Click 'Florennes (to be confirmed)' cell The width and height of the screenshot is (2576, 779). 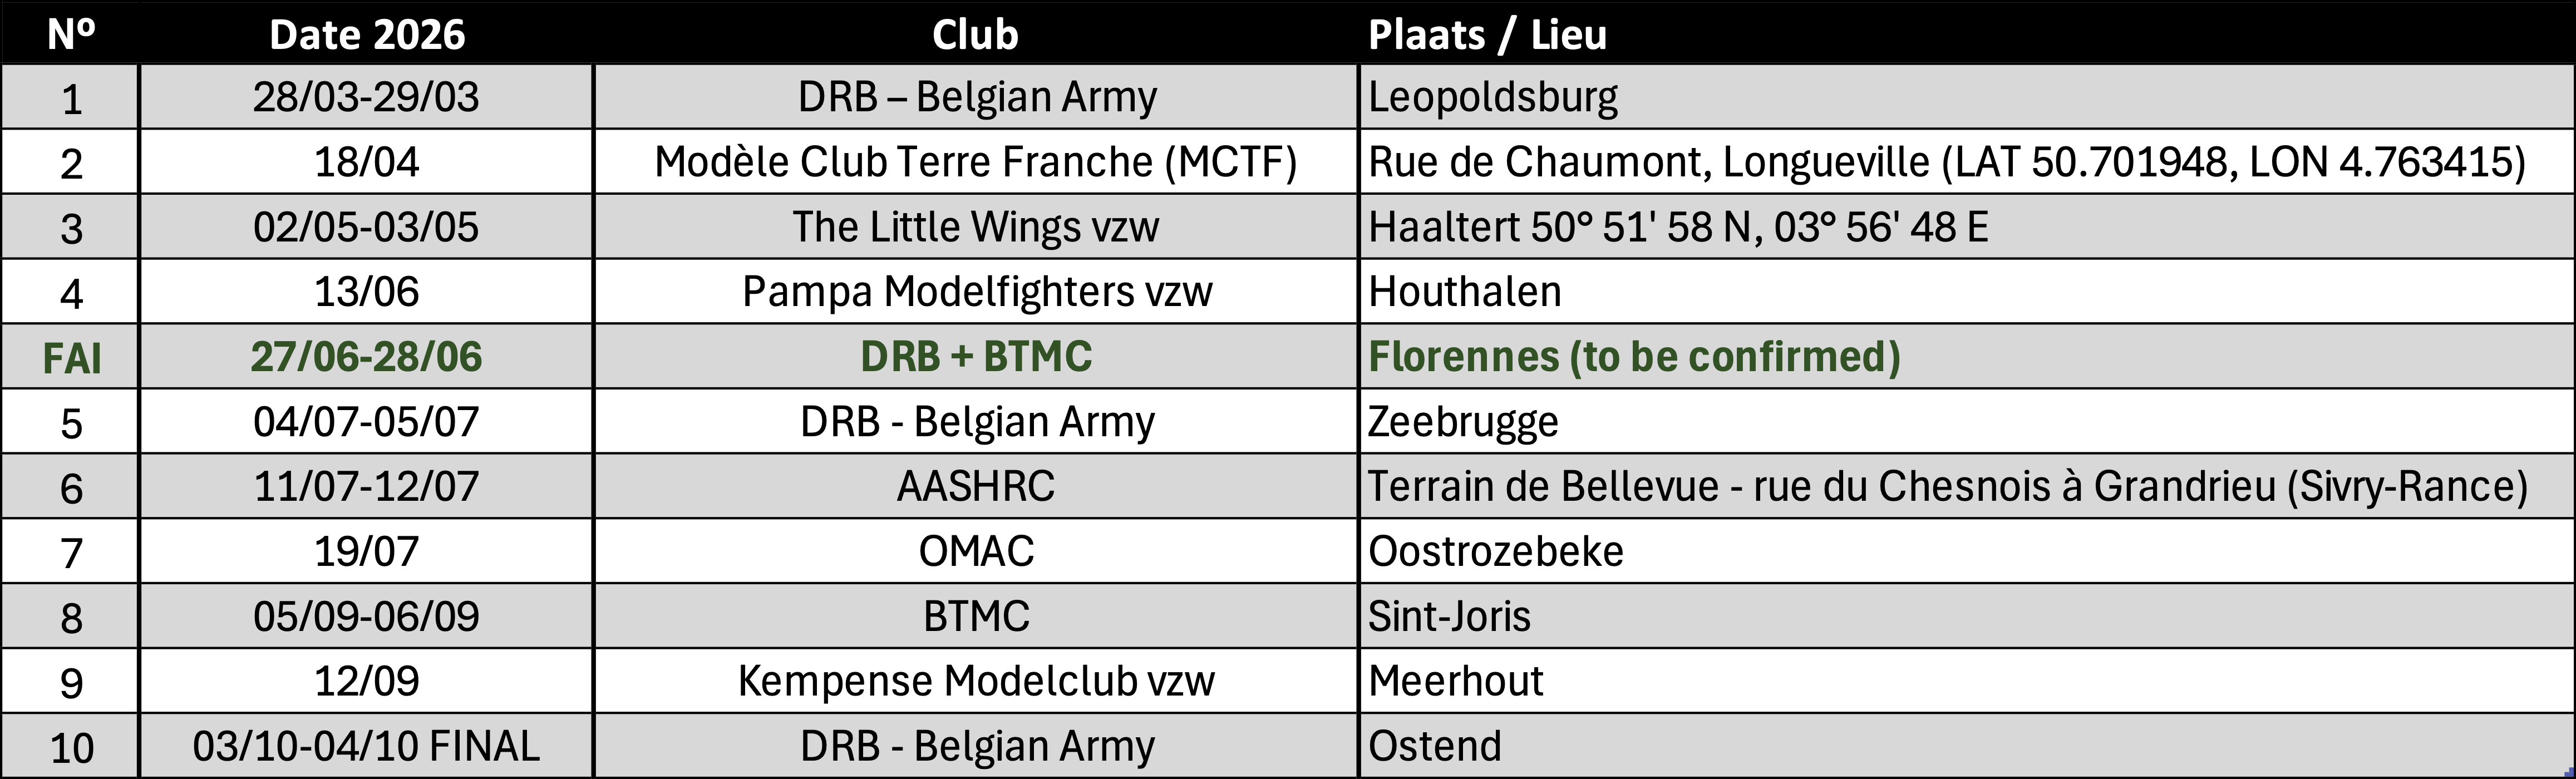[1633, 357]
